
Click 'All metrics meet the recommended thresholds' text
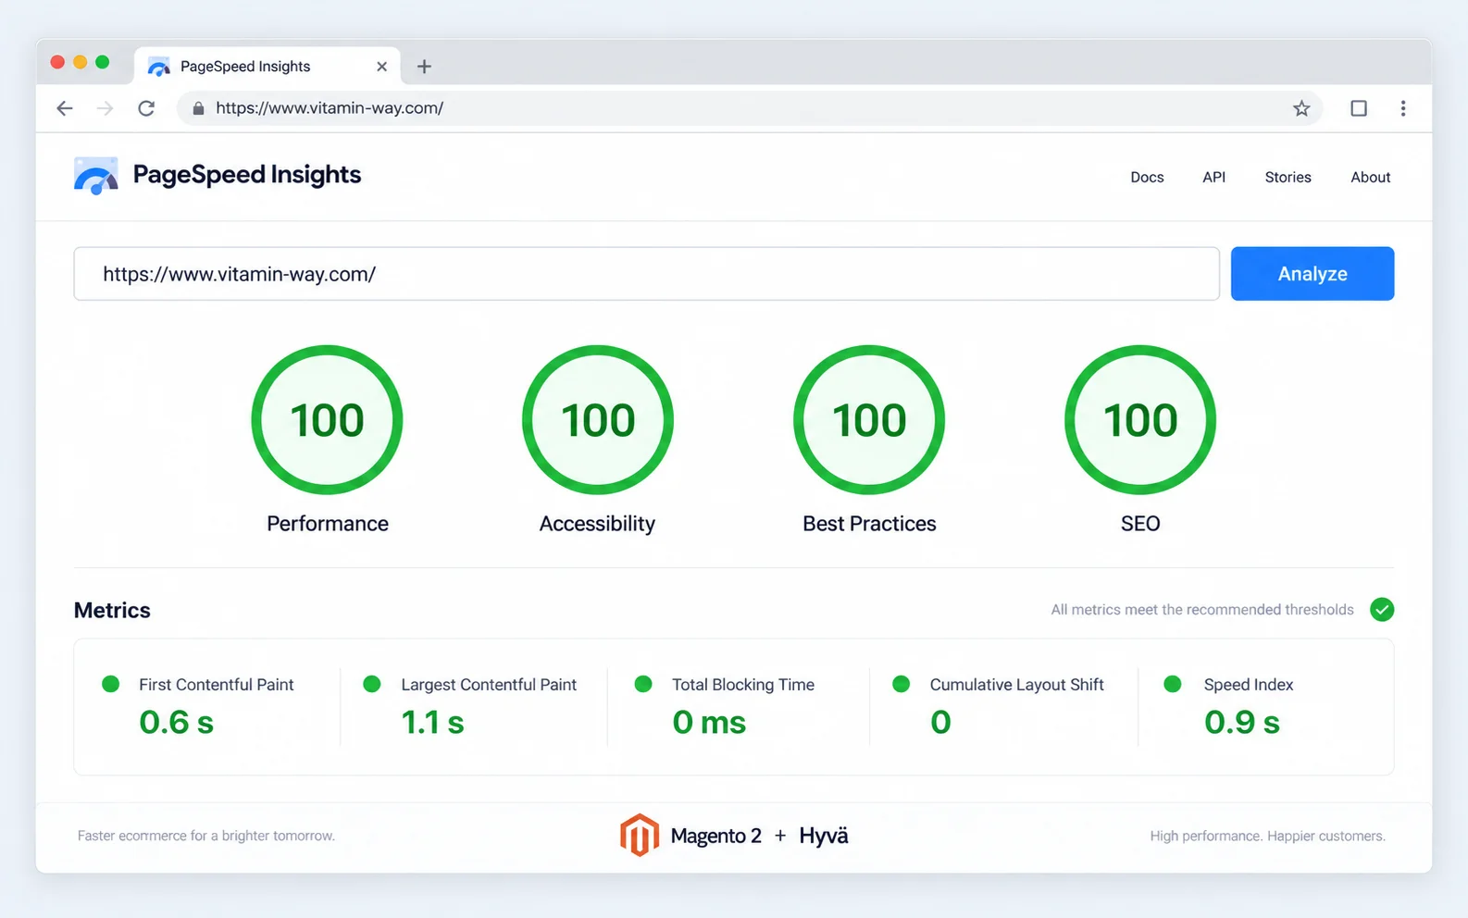point(1202,610)
